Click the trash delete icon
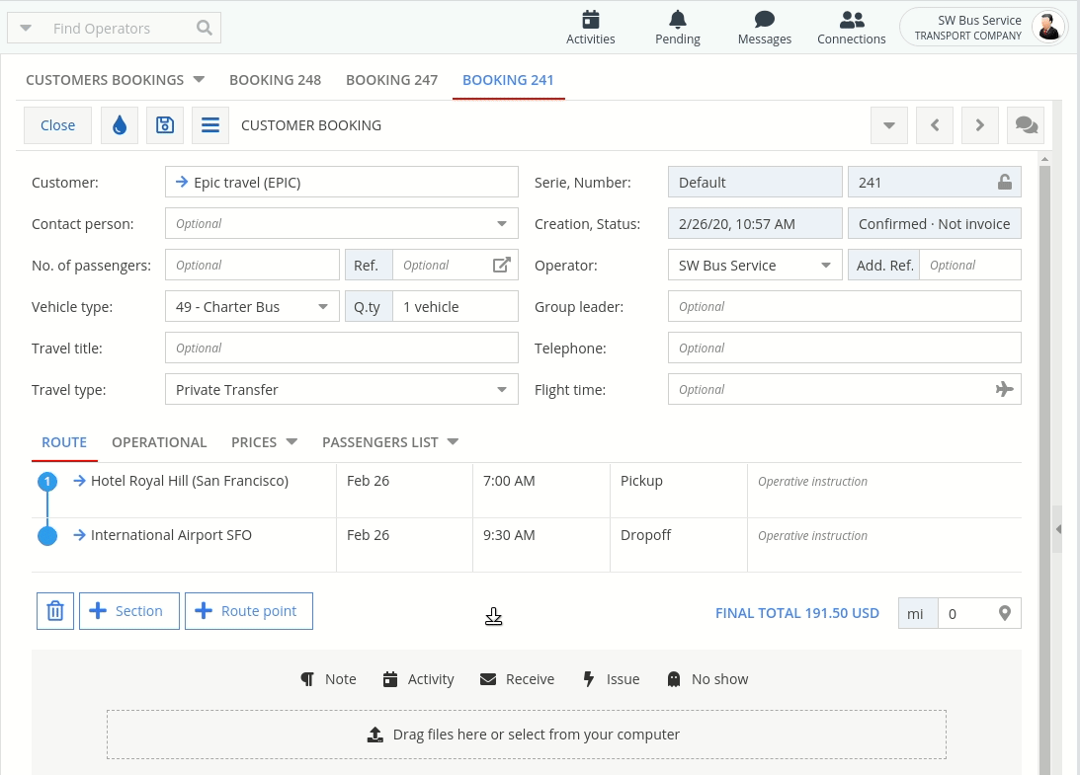The image size is (1080, 775). [x=55, y=611]
